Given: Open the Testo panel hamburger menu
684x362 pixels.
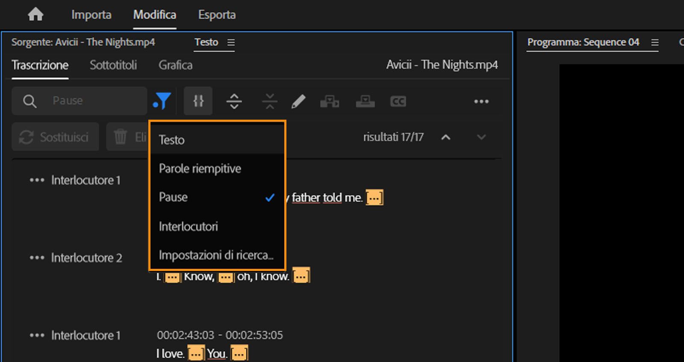Looking at the screenshot, I should (x=231, y=43).
